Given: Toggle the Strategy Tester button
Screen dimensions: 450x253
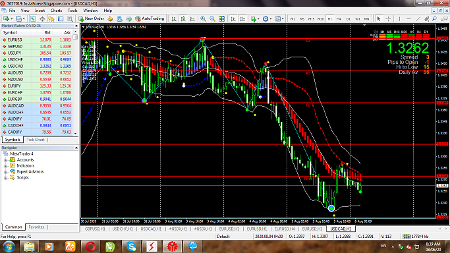Looking at the screenshot, I should [70, 18].
